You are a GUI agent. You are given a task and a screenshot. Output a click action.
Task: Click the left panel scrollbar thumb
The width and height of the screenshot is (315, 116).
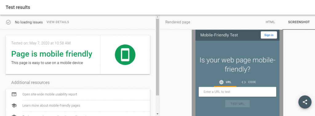(157, 57)
